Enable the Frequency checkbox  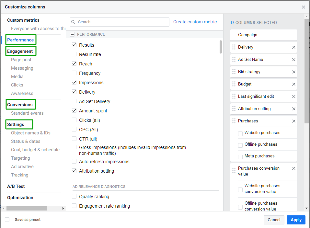tap(74, 73)
